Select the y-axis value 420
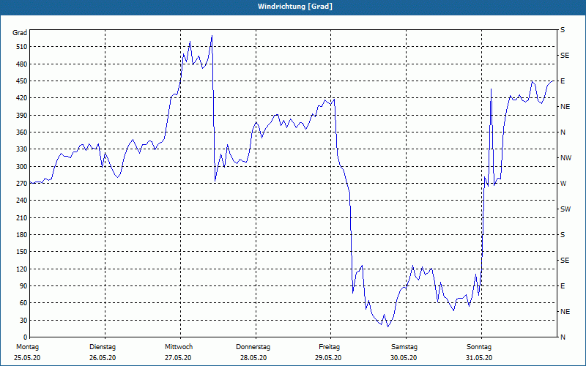Screen dimensions: 586x366 point(23,98)
